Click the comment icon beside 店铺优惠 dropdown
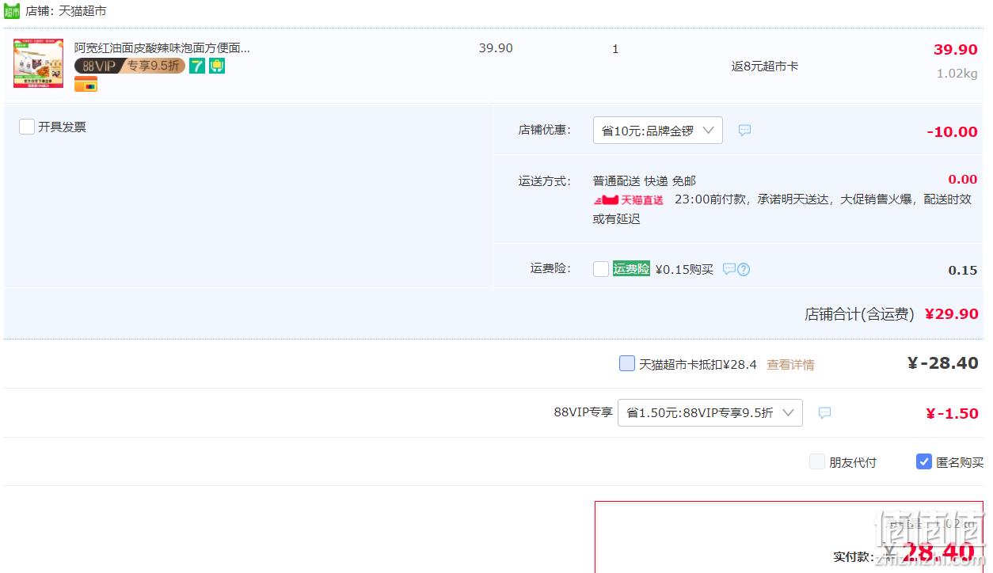Screen dimensions: 993x573 744,131
